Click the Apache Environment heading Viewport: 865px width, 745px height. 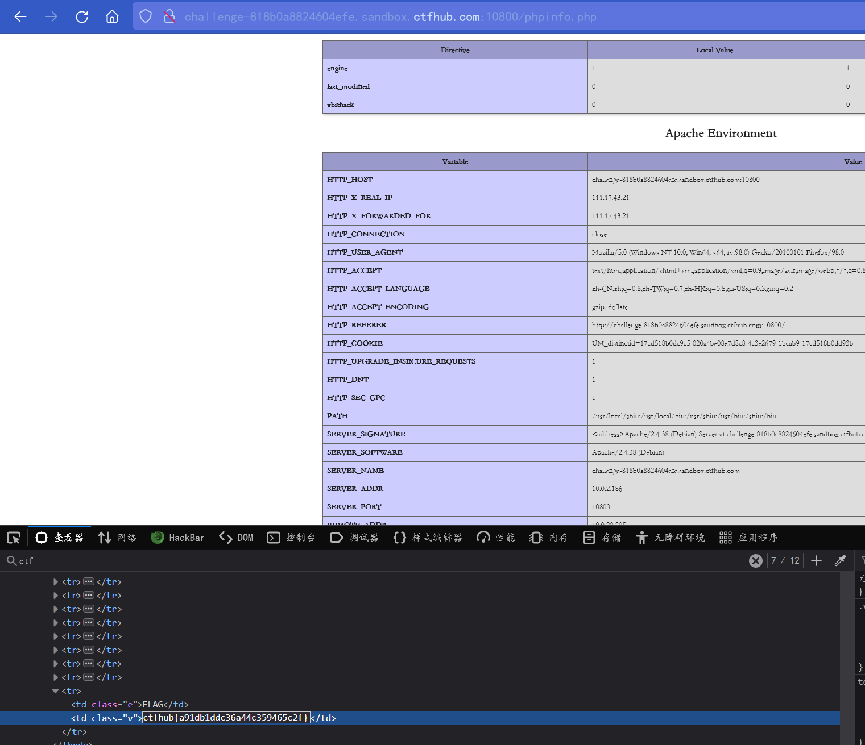pos(721,133)
